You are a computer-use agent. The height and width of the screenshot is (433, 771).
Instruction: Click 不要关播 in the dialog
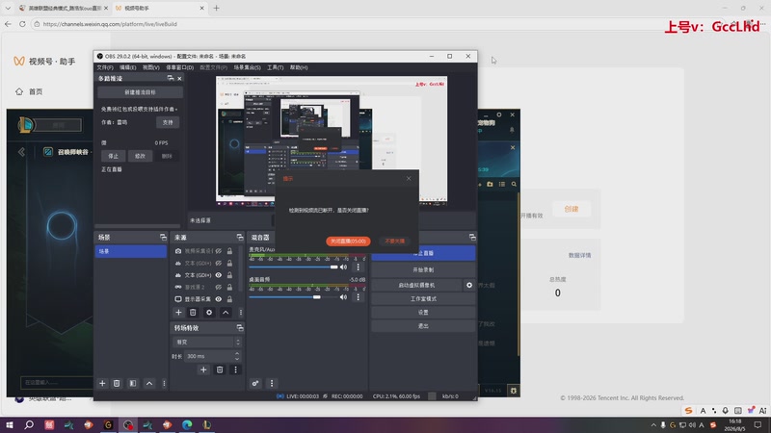click(394, 242)
